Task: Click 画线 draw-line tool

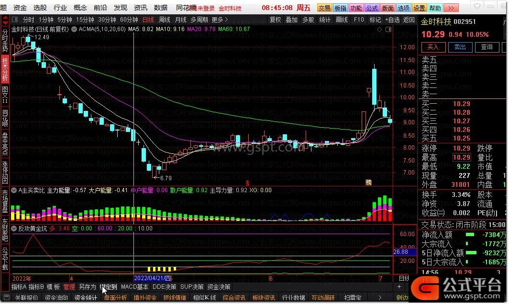Action: click(x=342, y=20)
